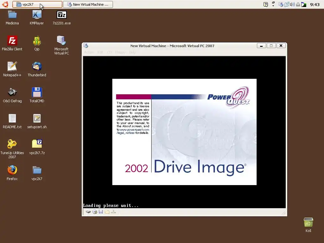Open the window selector dropdown in the panel
324x243 pixels.
pos(273,4)
